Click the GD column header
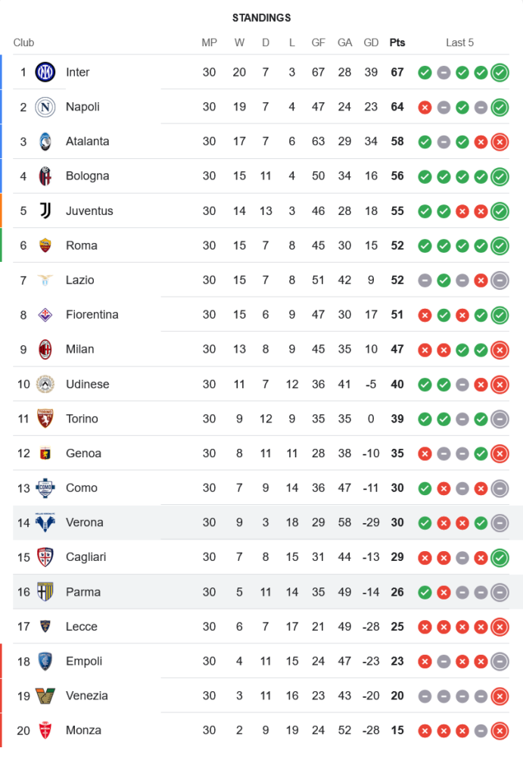The image size is (523, 757). coord(371,42)
